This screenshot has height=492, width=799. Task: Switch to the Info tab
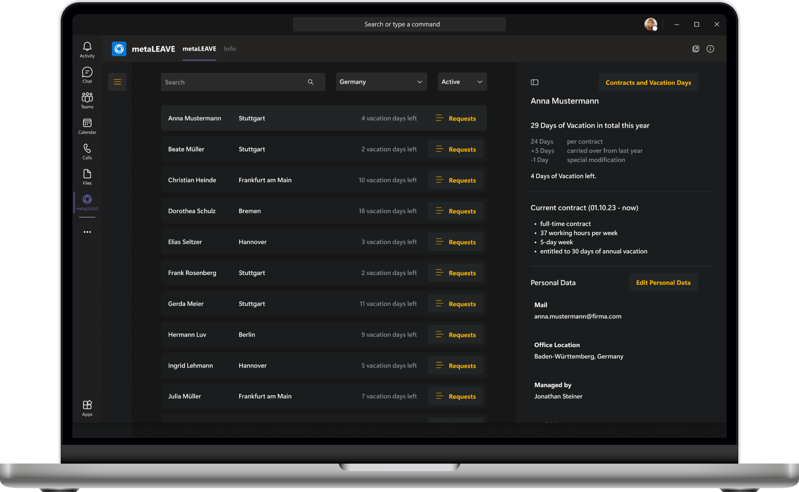(230, 49)
